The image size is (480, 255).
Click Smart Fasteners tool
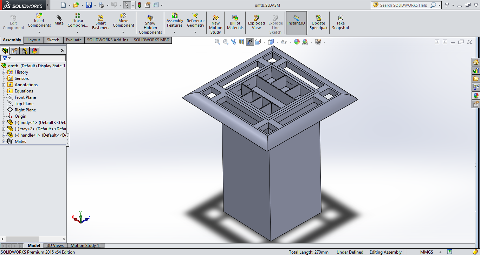point(100,22)
